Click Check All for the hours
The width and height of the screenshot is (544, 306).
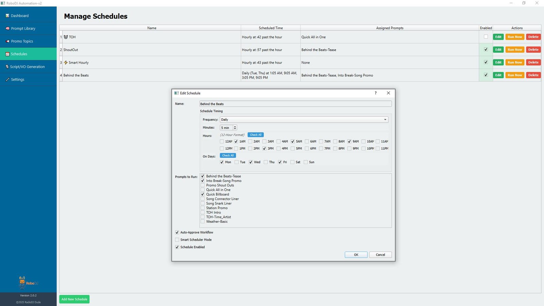pos(256,135)
